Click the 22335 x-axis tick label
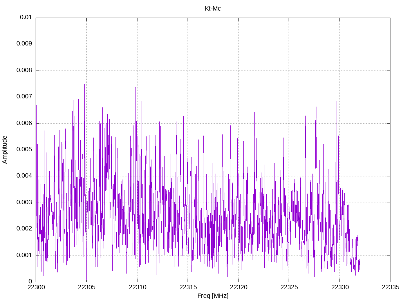Viewport: 401px width, 301px height. pos(390,287)
